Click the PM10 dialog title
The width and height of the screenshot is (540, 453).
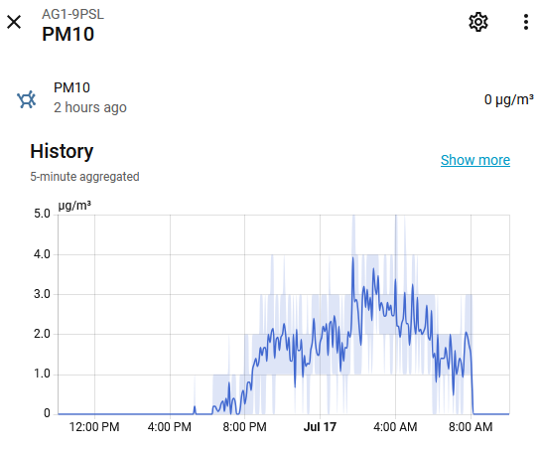click(x=68, y=34)
